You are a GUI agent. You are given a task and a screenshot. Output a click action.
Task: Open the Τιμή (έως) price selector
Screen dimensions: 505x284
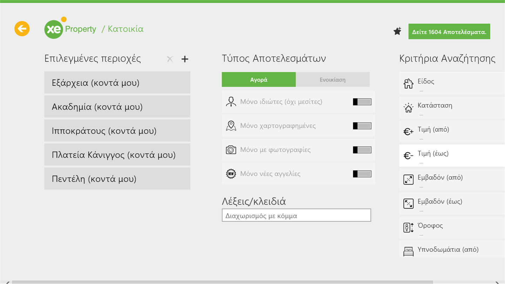coord(452,156)
